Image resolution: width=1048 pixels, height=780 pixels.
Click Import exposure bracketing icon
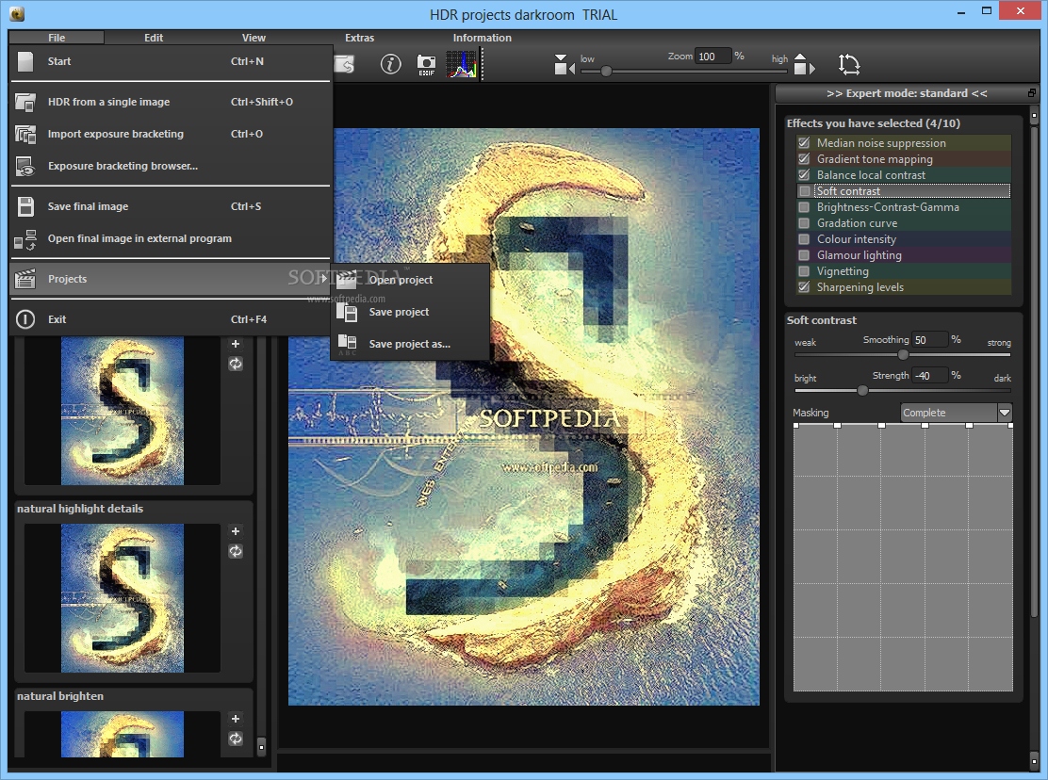pyautogui.click(x=25, y=134)
